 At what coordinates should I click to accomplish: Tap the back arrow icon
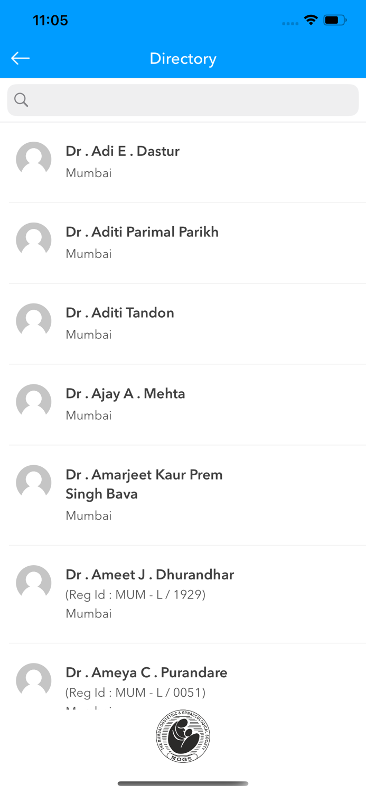tap(21, 58)
